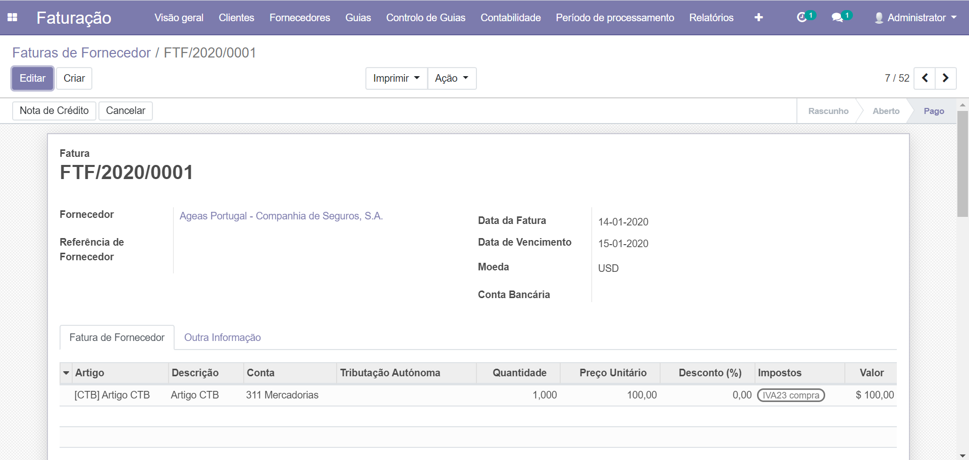This screenshot has height=460, width=969.
Task: Click the IVA23 compra tax tag
Action: coord(791,395)
